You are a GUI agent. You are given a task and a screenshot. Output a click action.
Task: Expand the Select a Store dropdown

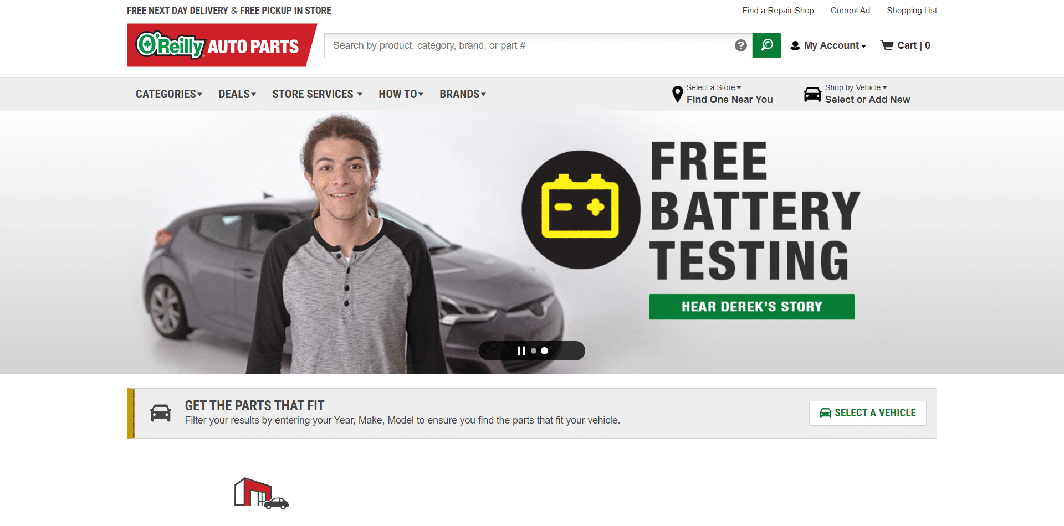click(714, 87)
